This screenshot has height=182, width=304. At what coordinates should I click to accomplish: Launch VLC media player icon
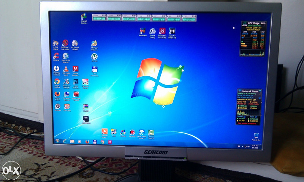coord(66,71)
